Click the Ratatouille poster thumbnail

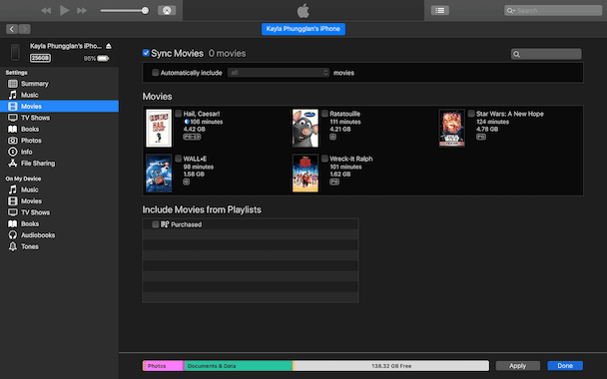(305, 128)
